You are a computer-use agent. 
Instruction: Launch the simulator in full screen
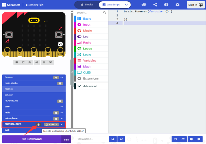pyautogui.click(x=51, y=62)
